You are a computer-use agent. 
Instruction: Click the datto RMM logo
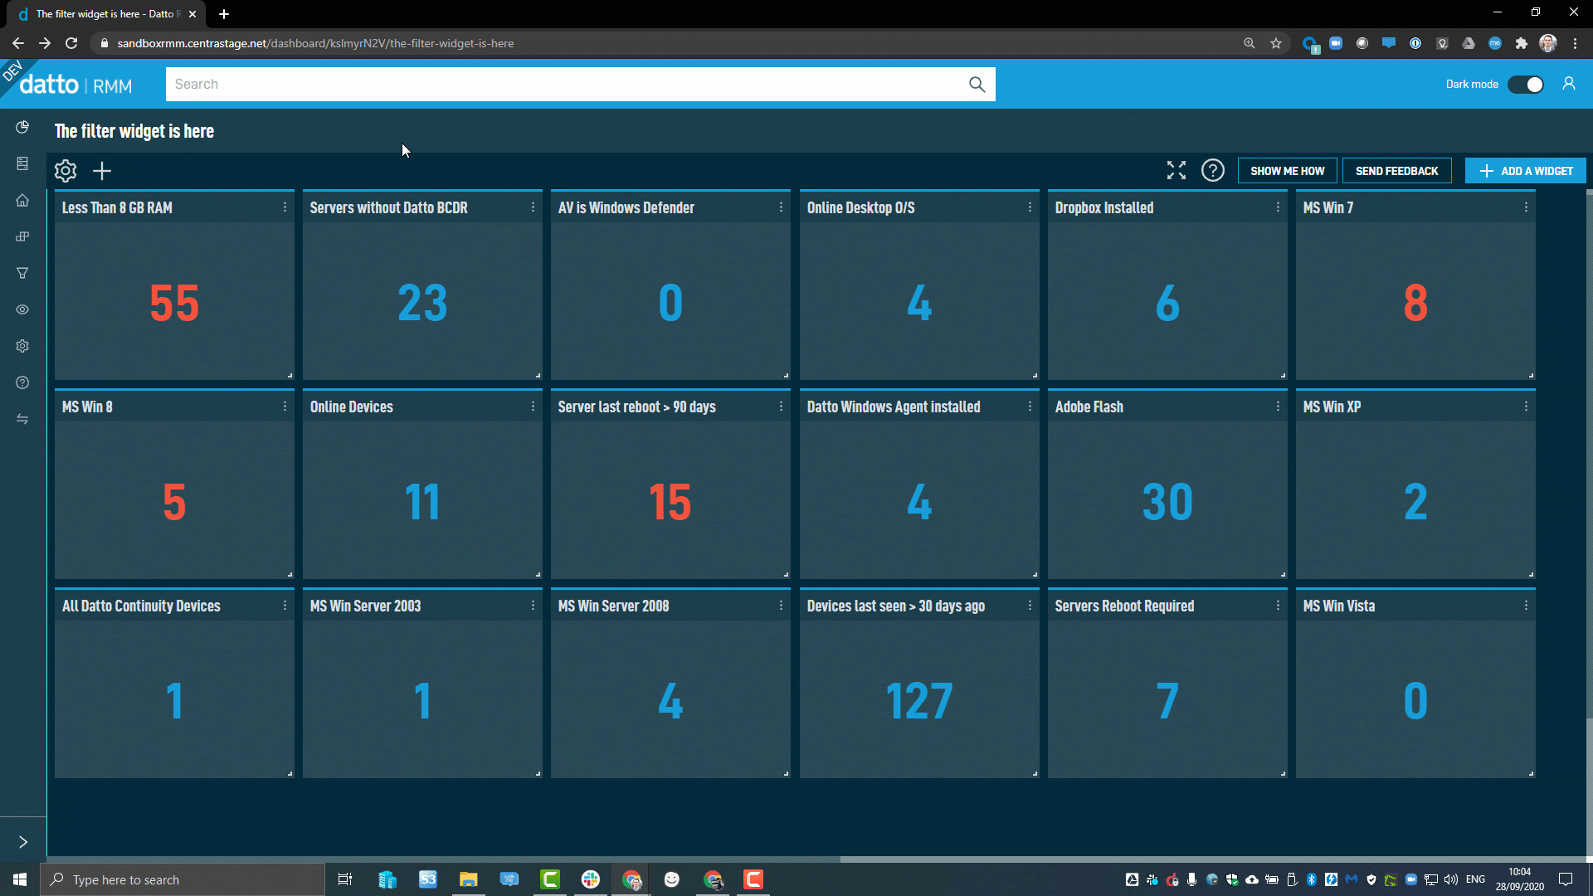point(76,85)
